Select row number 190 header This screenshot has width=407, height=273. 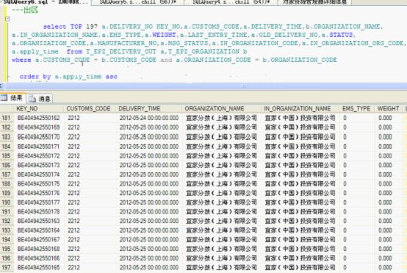pyautogui.click(x=6, y=202)
